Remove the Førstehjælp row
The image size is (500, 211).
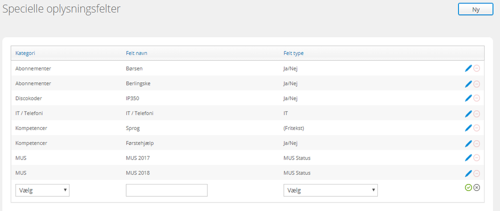pyautogui.click(x=476, y=143)
